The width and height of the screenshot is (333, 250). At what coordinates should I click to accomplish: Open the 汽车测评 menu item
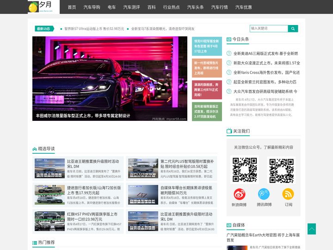tap(131, 7)
